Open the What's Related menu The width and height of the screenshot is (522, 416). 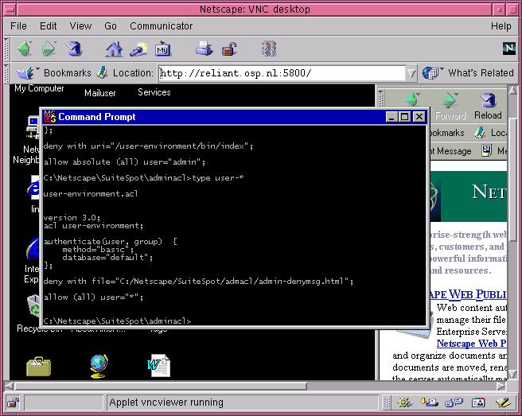[469, 72]
